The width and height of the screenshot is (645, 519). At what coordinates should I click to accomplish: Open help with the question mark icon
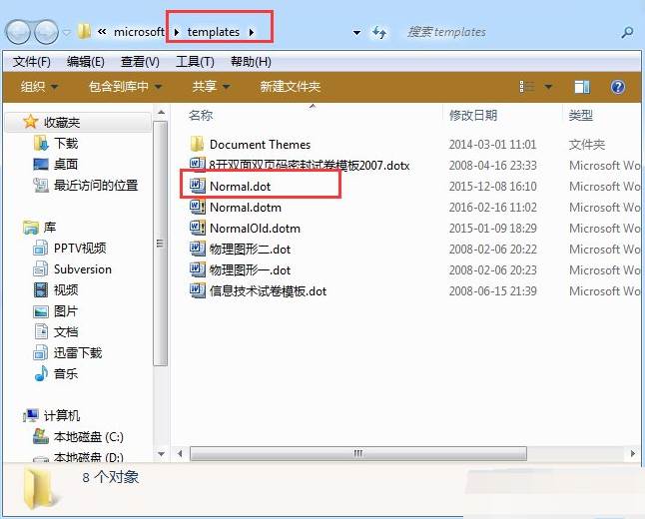(618, 87)
